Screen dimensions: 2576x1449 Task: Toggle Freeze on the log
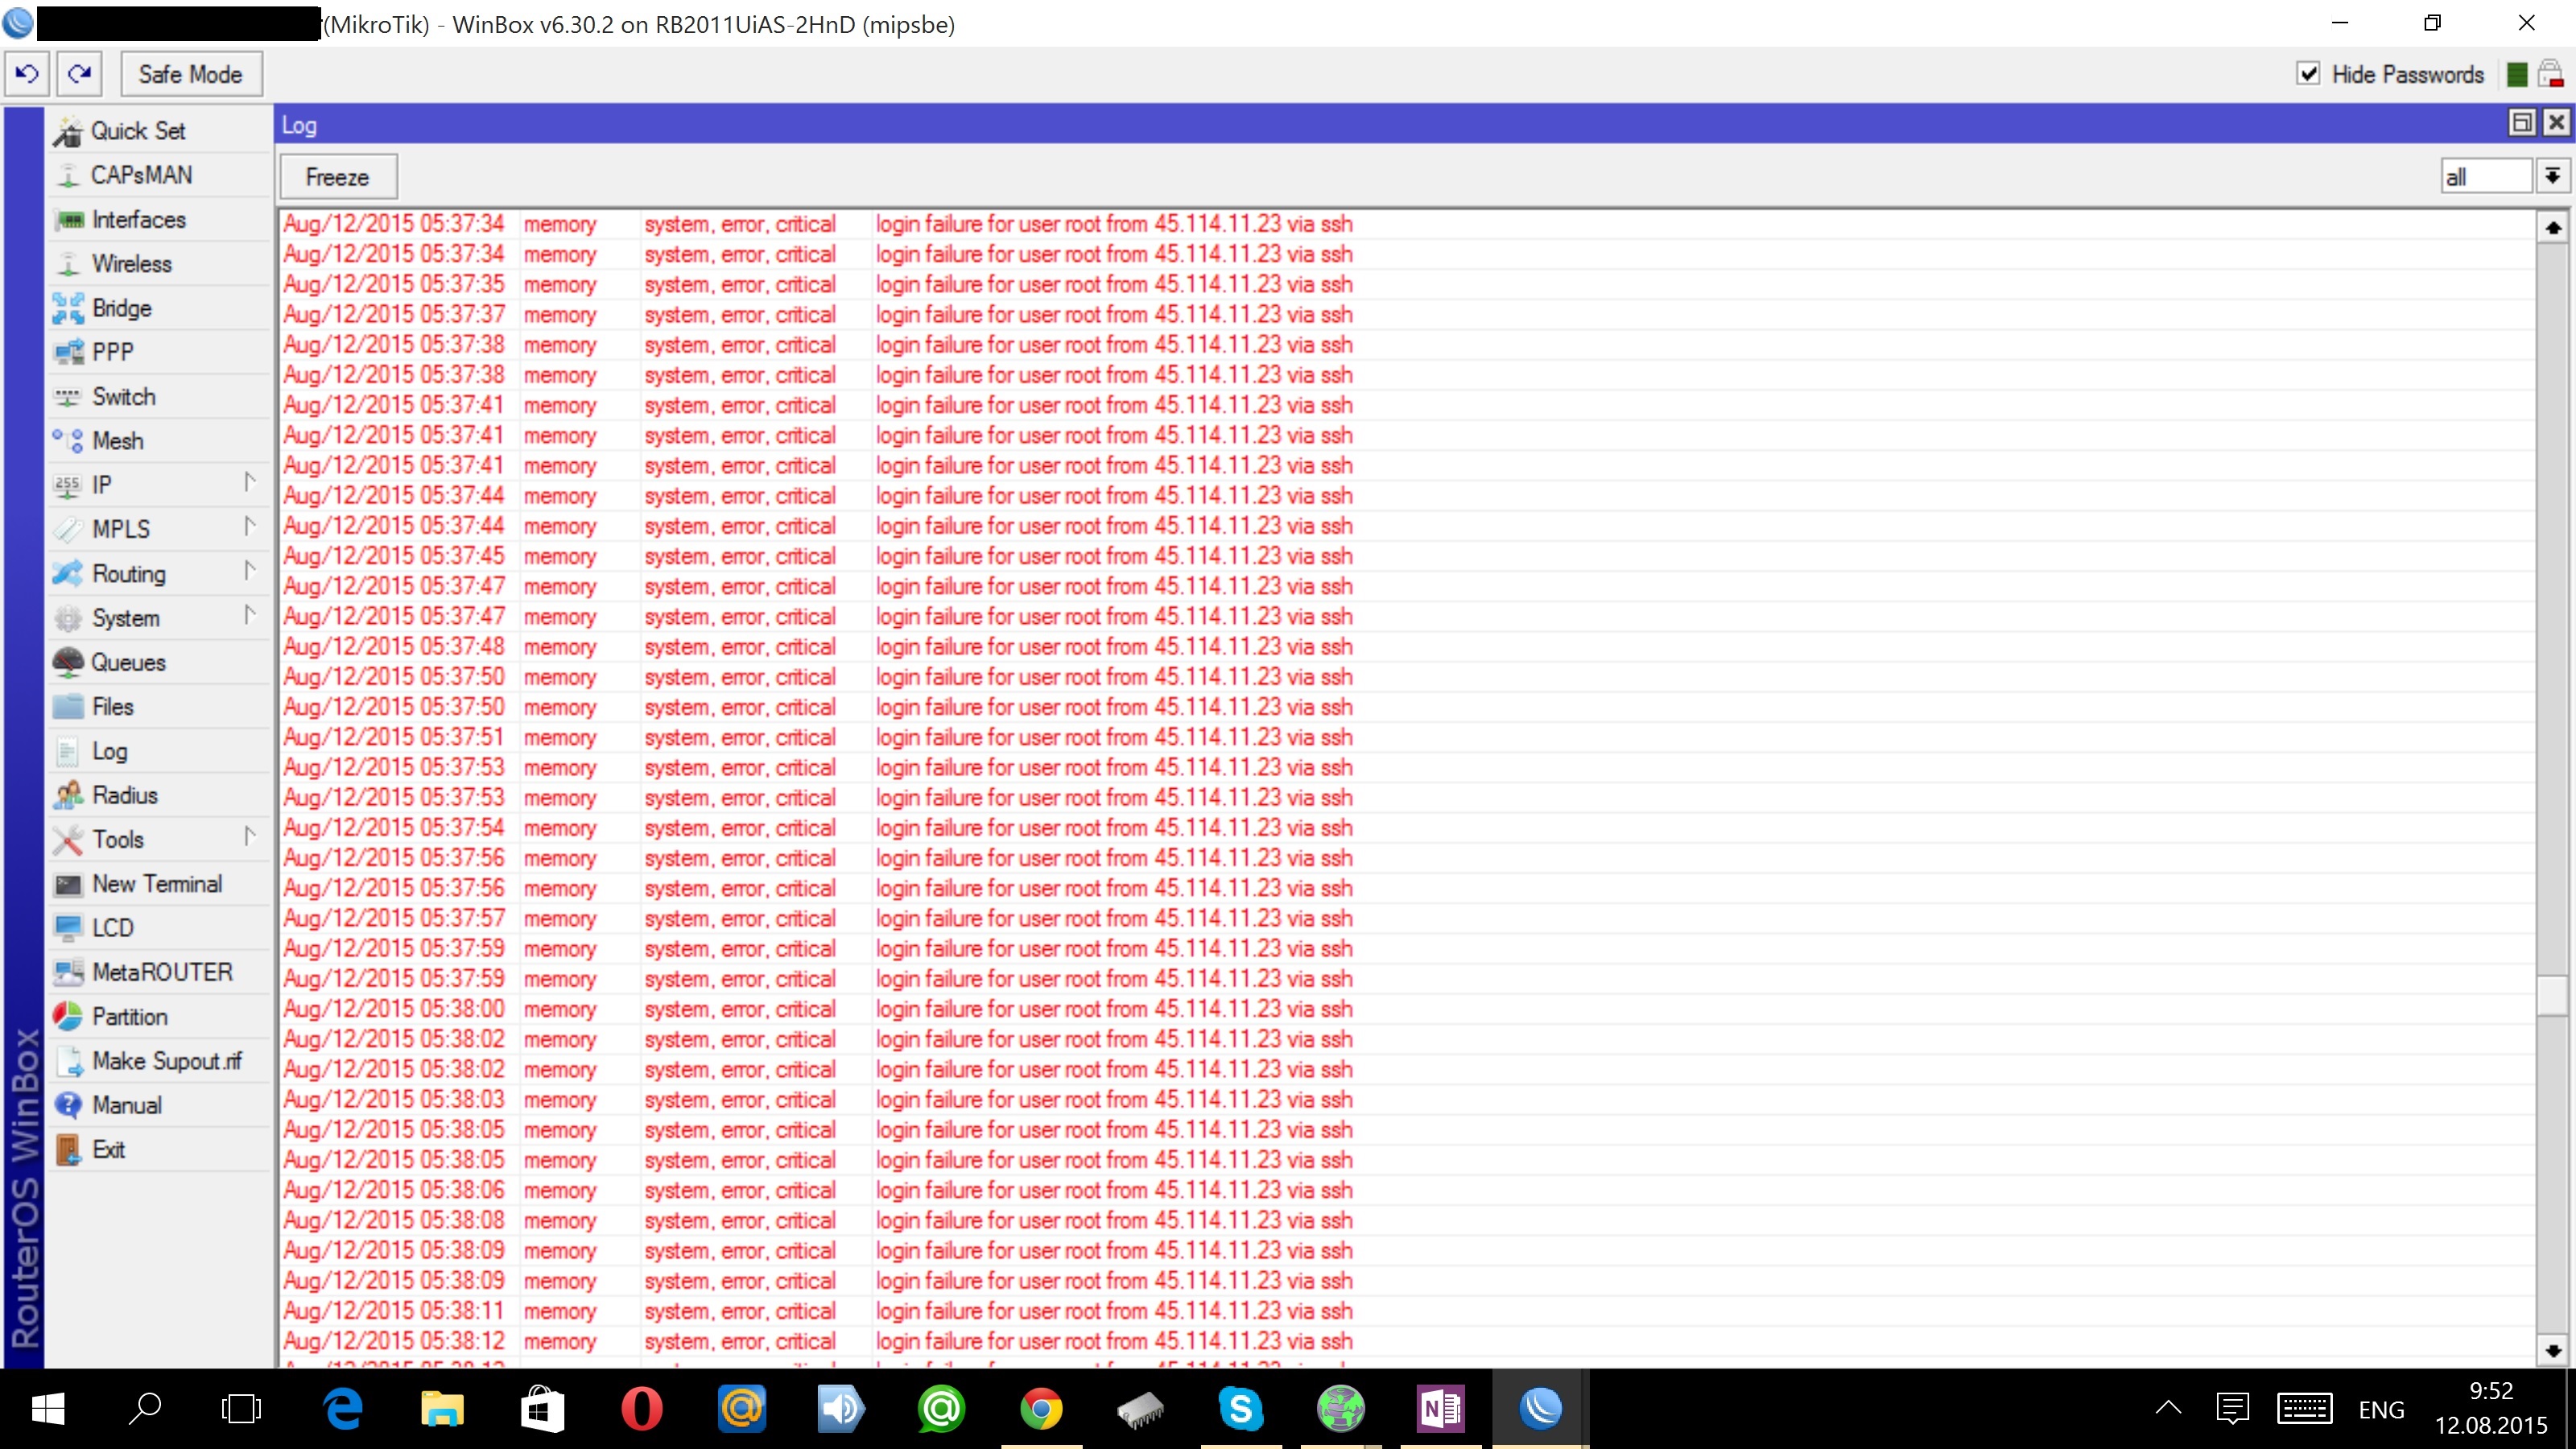pos(337,177)
